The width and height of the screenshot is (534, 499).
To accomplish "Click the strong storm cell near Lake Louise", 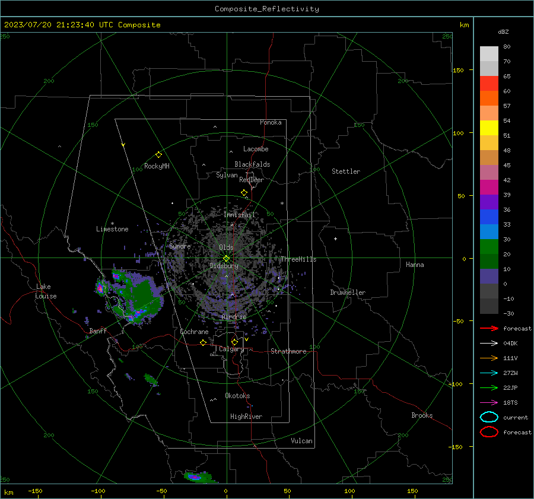I will [100, 288].
